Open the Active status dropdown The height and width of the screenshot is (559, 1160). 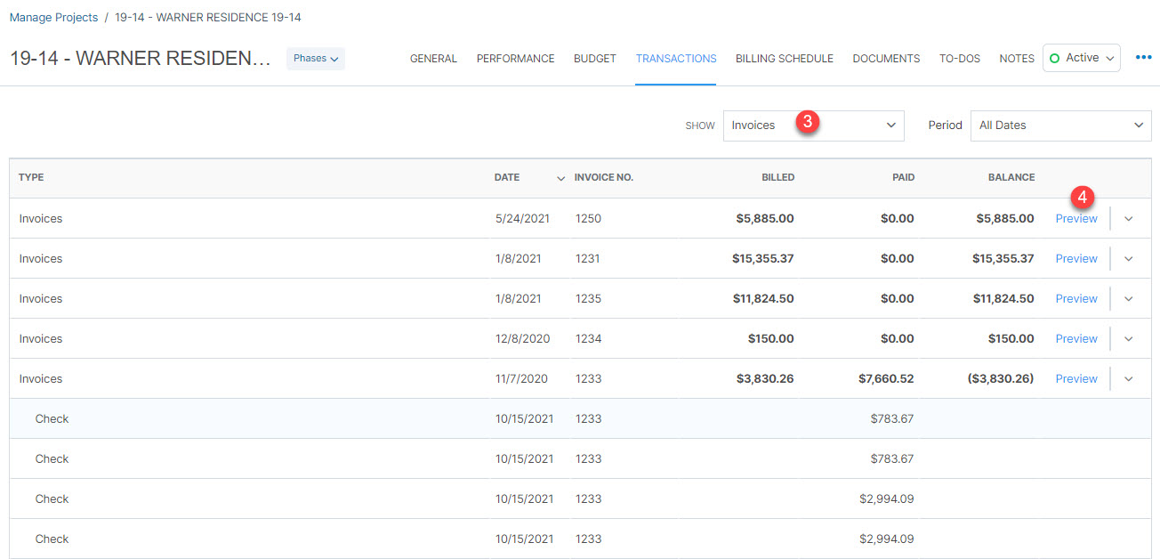coord(1081,58)
